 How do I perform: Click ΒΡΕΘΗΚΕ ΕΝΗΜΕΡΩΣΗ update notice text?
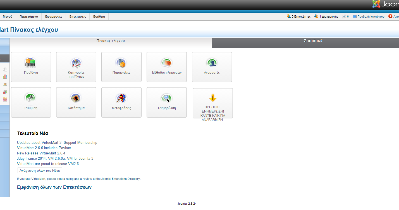coord(213,113)
